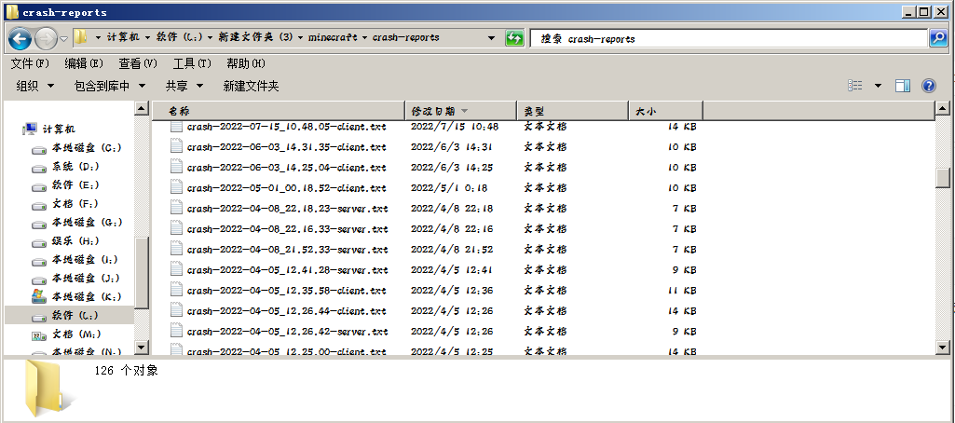Open the 编辑(E) menu
Image resolution: width=955 pixels, height=423 pixels.
(84, 63)
